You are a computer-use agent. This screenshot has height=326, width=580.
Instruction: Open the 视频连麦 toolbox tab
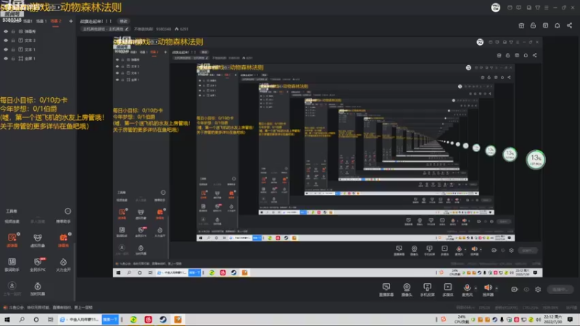(12, 222)
